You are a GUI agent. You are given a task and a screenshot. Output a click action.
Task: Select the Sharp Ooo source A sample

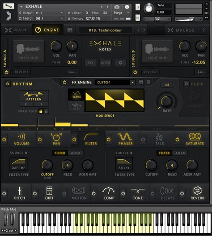29,51
